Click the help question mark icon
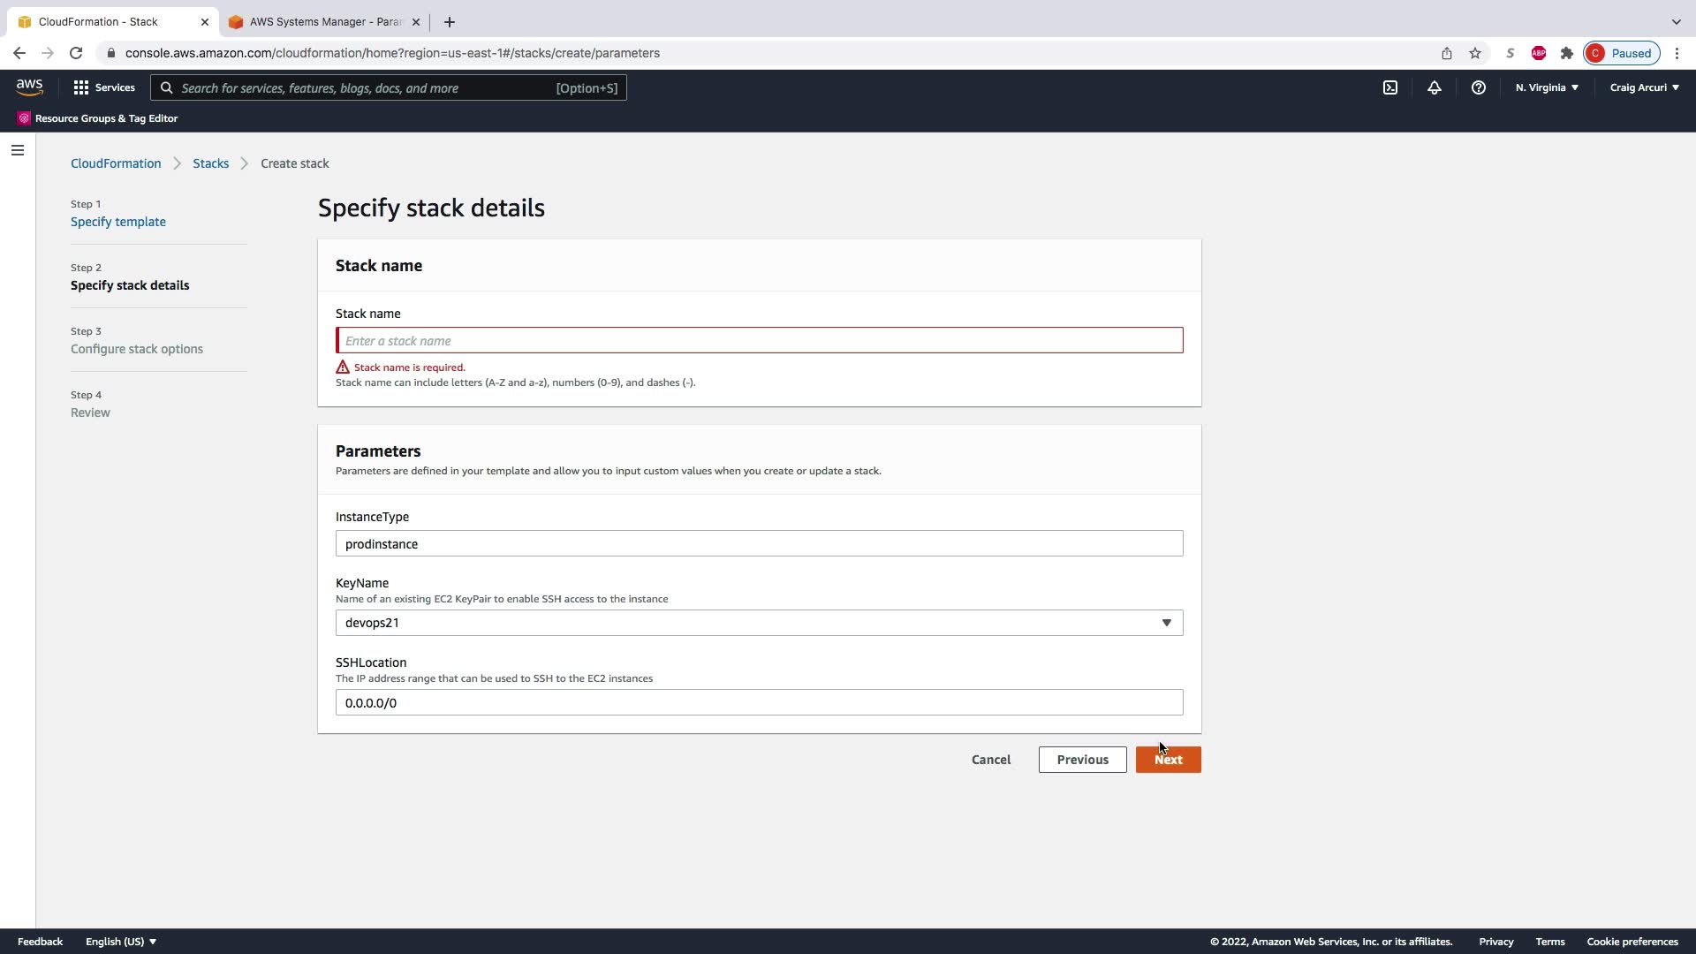Viewport: 1696px width, 954px height. point(1479,87)
